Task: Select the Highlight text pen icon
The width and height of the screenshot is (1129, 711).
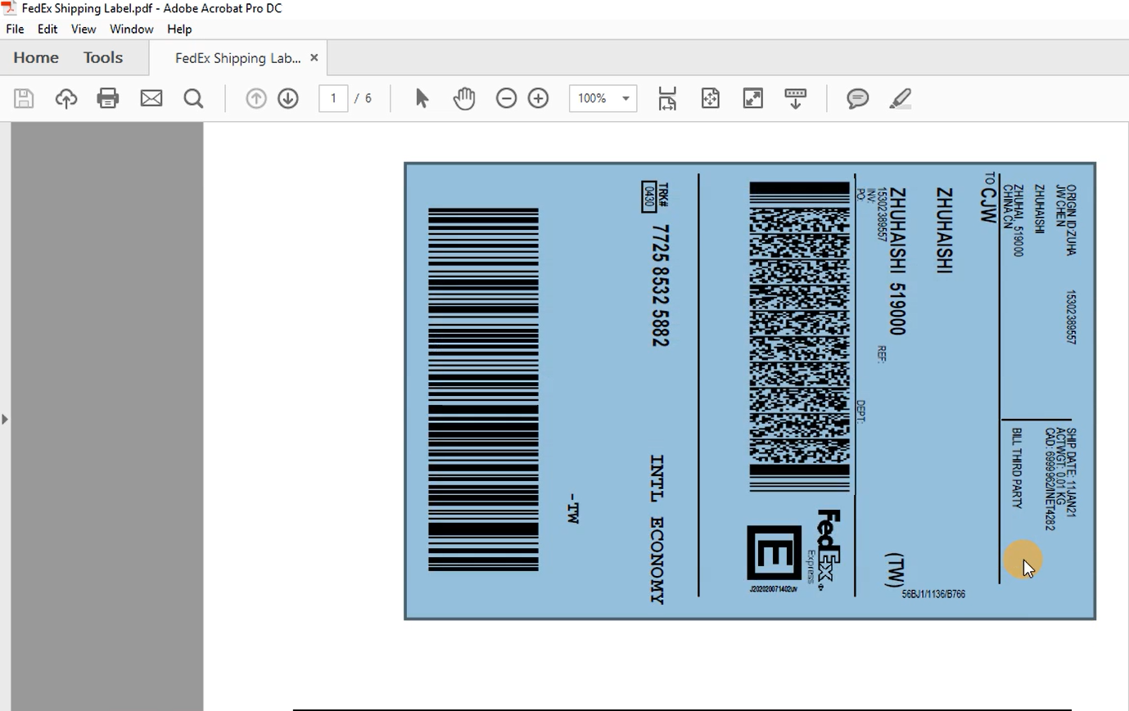Action: tap(901, 99)
